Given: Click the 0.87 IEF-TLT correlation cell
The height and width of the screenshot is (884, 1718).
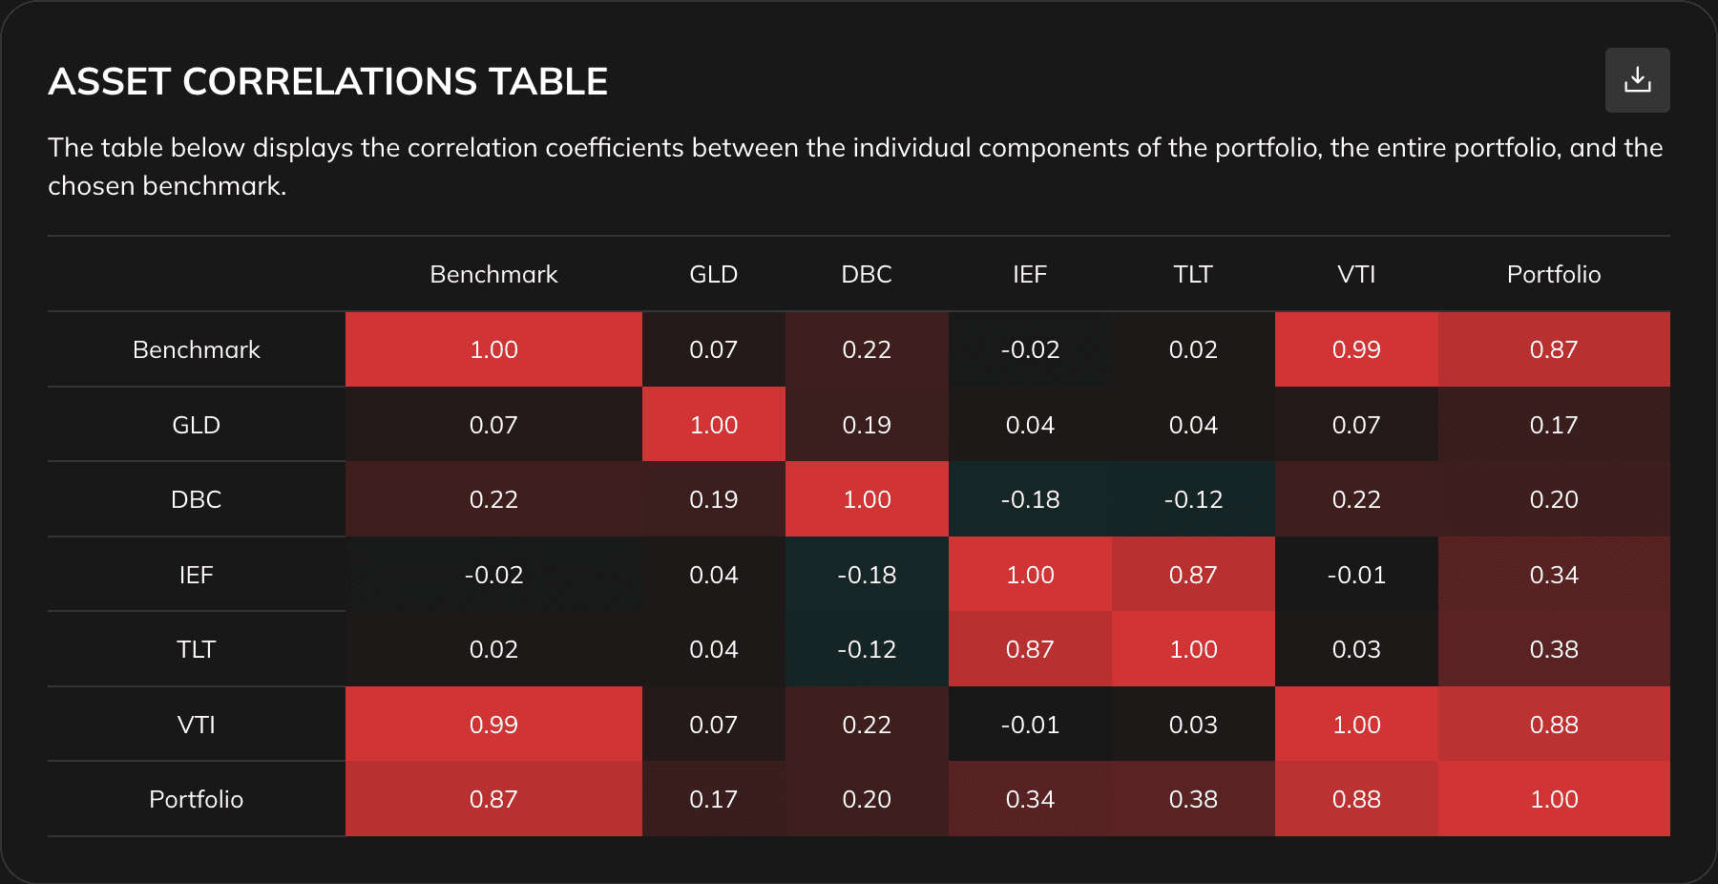Looking at the screenshot, I should [1193, 575].
